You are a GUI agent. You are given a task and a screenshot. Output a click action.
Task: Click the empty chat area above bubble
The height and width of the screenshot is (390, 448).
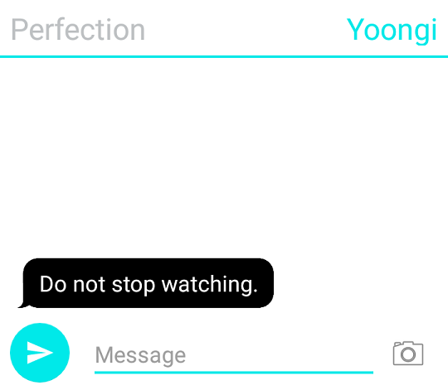pos(224,156)
